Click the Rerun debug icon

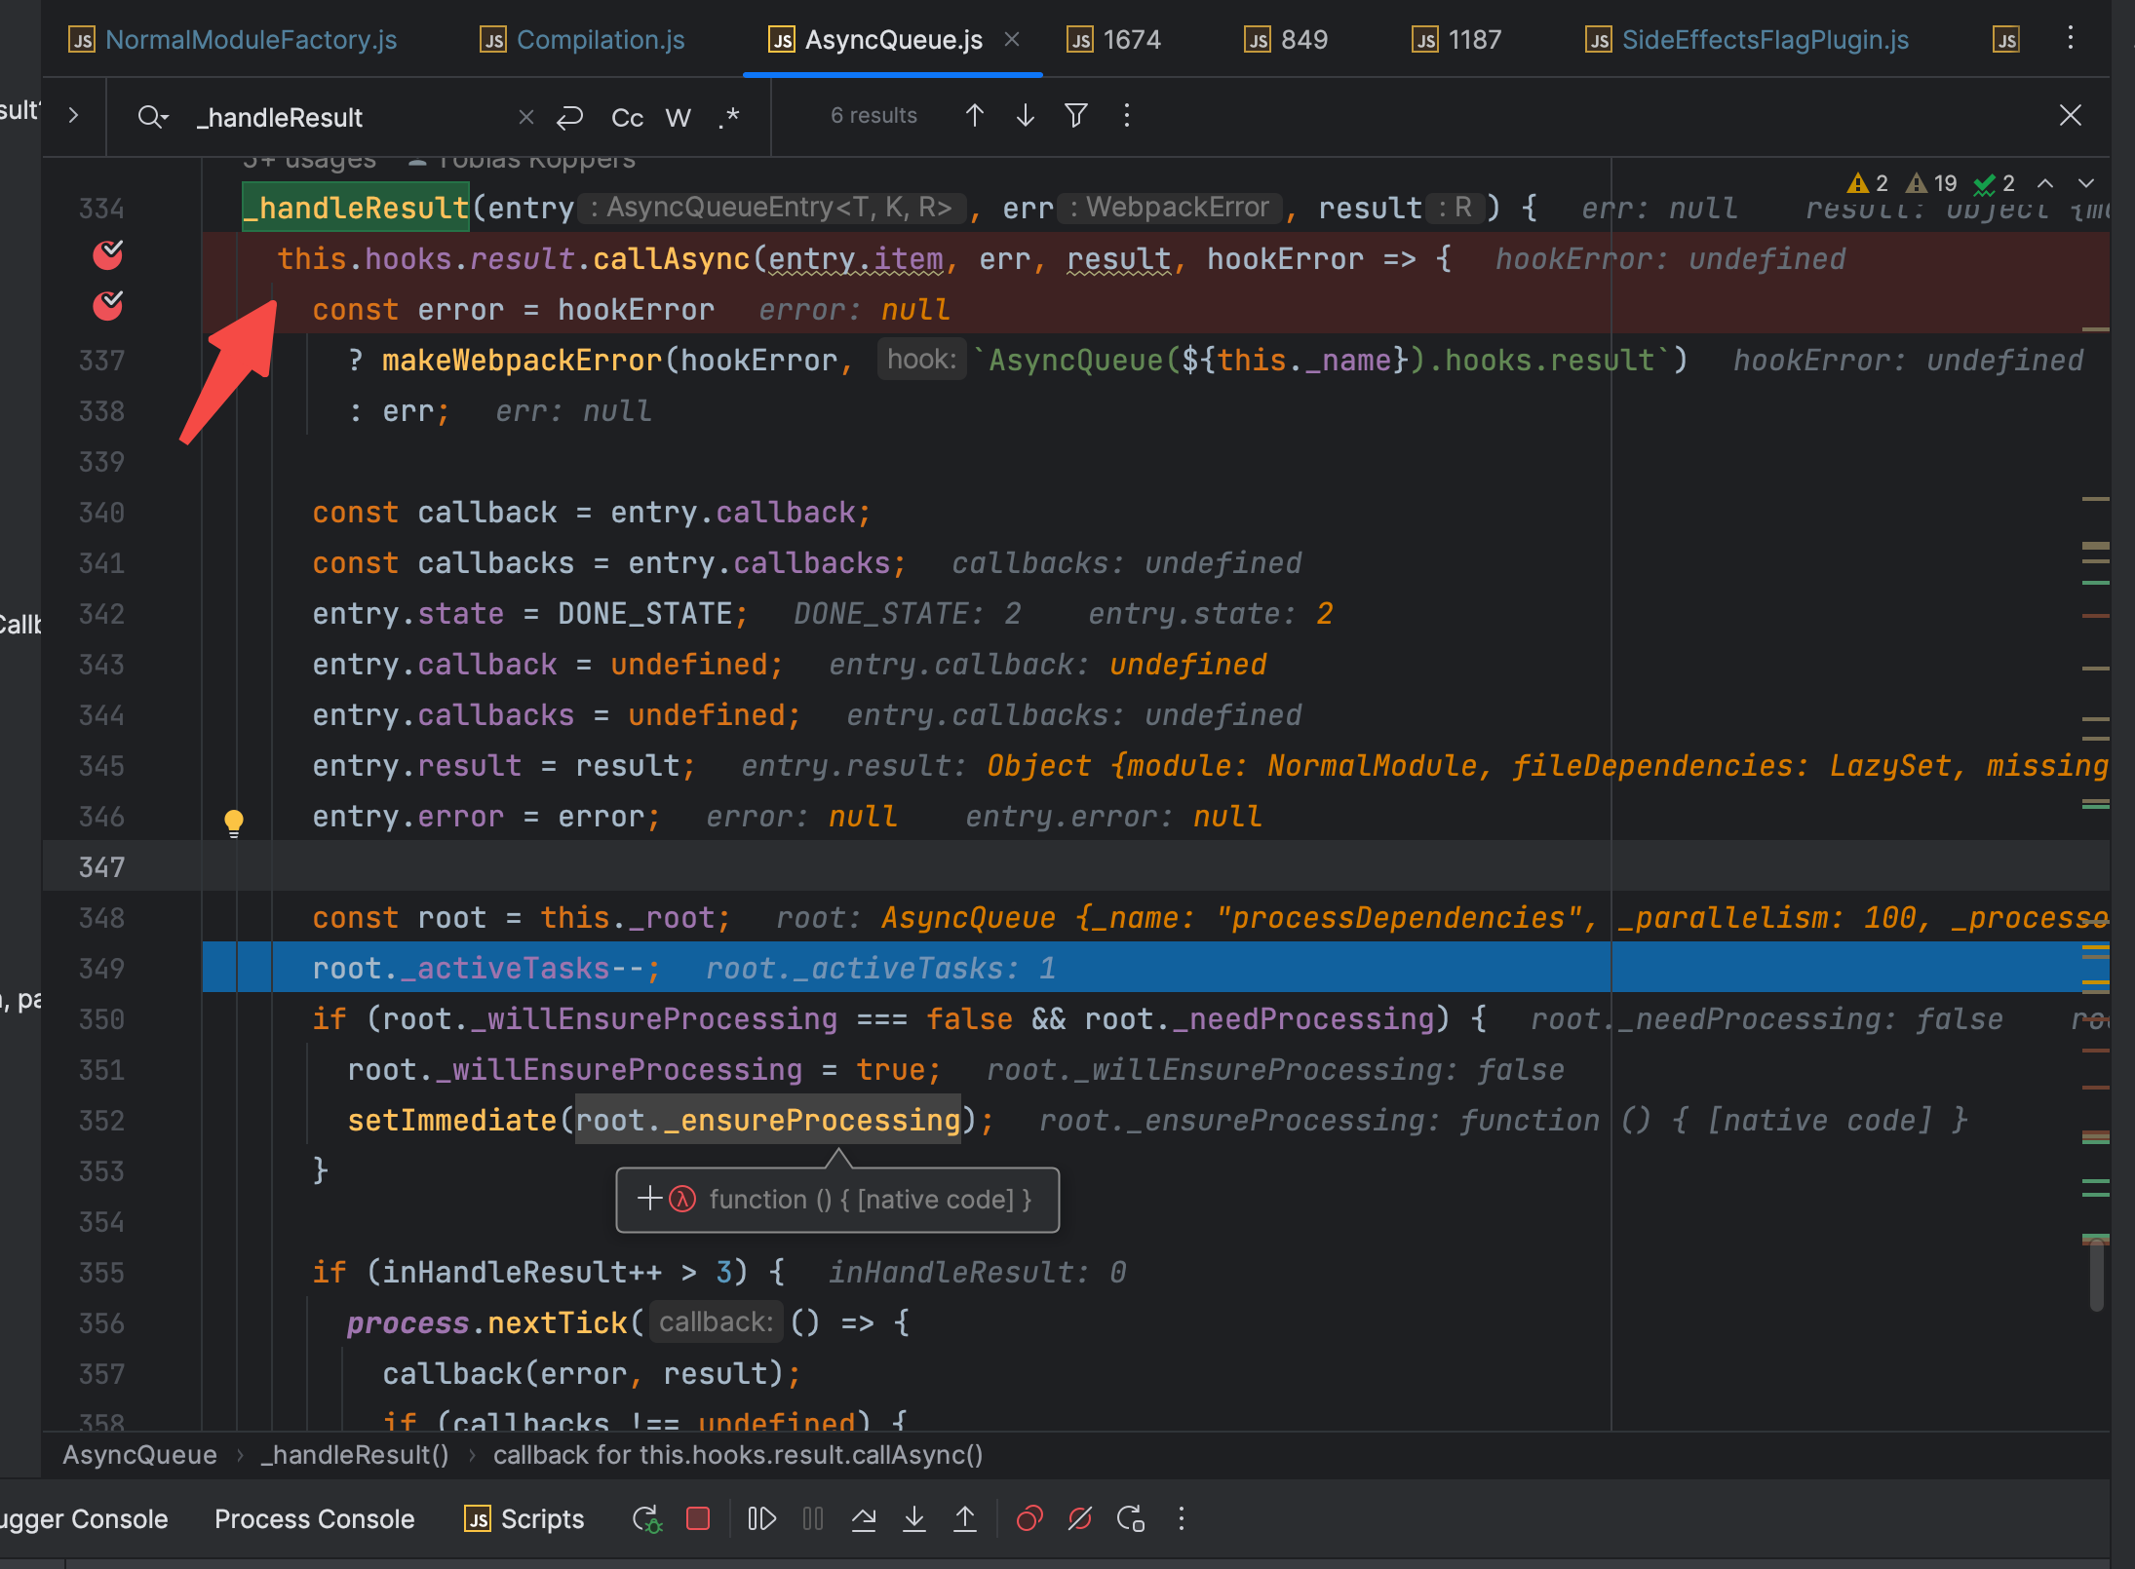tap(646, 1518)
